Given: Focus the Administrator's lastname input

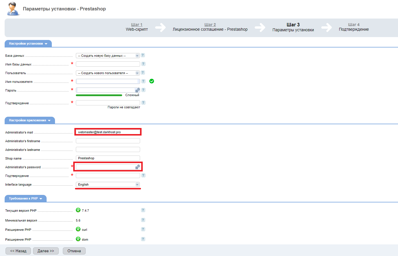Looking at the screenshot, I should click(x=108, y=149).
